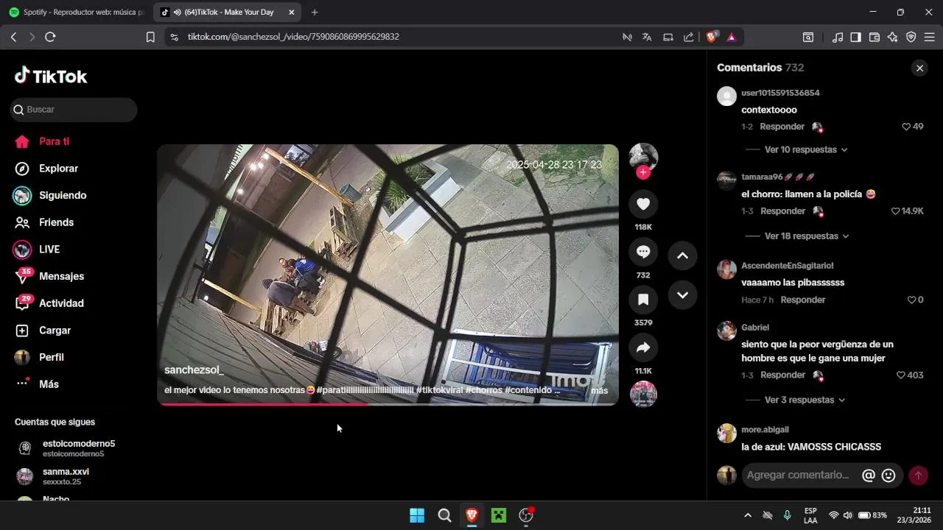Toggle browser sidebar panel

tap(855, 37)
